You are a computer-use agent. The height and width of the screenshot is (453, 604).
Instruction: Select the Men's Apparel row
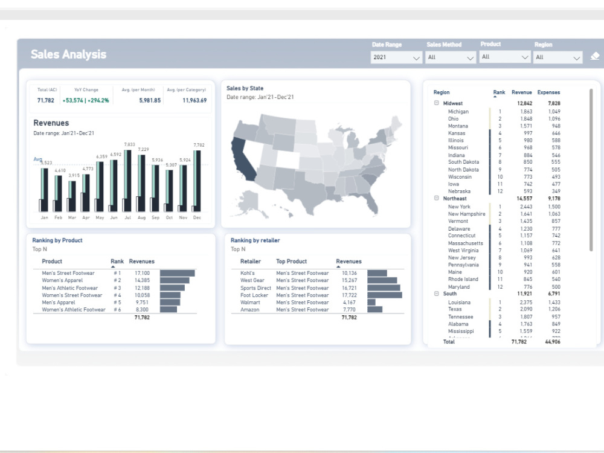pyautogui.click(x=115, y=303)
